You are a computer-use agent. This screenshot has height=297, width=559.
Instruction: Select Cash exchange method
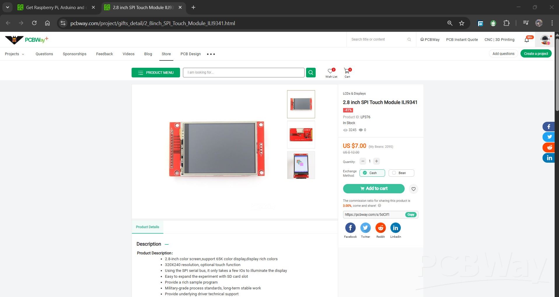coord(372,173)
